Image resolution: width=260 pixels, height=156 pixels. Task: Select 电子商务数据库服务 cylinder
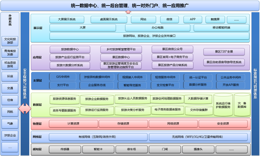click(x=168, y=110)
